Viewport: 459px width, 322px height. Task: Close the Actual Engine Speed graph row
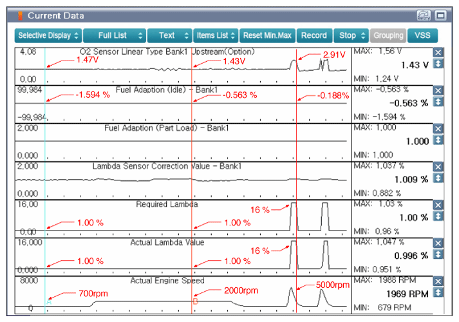(x=438, y=281)
